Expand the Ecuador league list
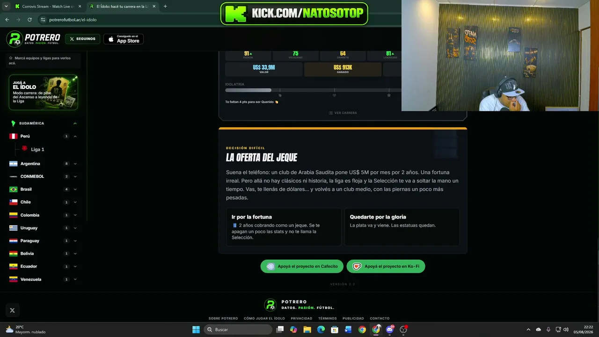Image resolution: width=599 pixels, height=337 pixels. click(75, 266)
